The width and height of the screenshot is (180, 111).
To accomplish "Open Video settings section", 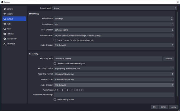I will [x=14, y=29].
